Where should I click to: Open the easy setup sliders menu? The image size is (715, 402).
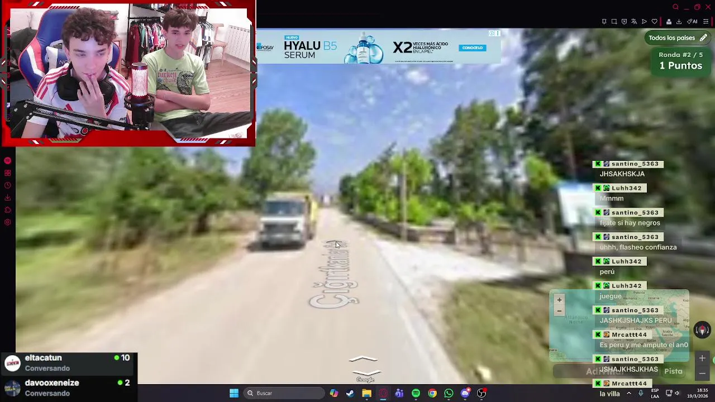coord(706,22)
